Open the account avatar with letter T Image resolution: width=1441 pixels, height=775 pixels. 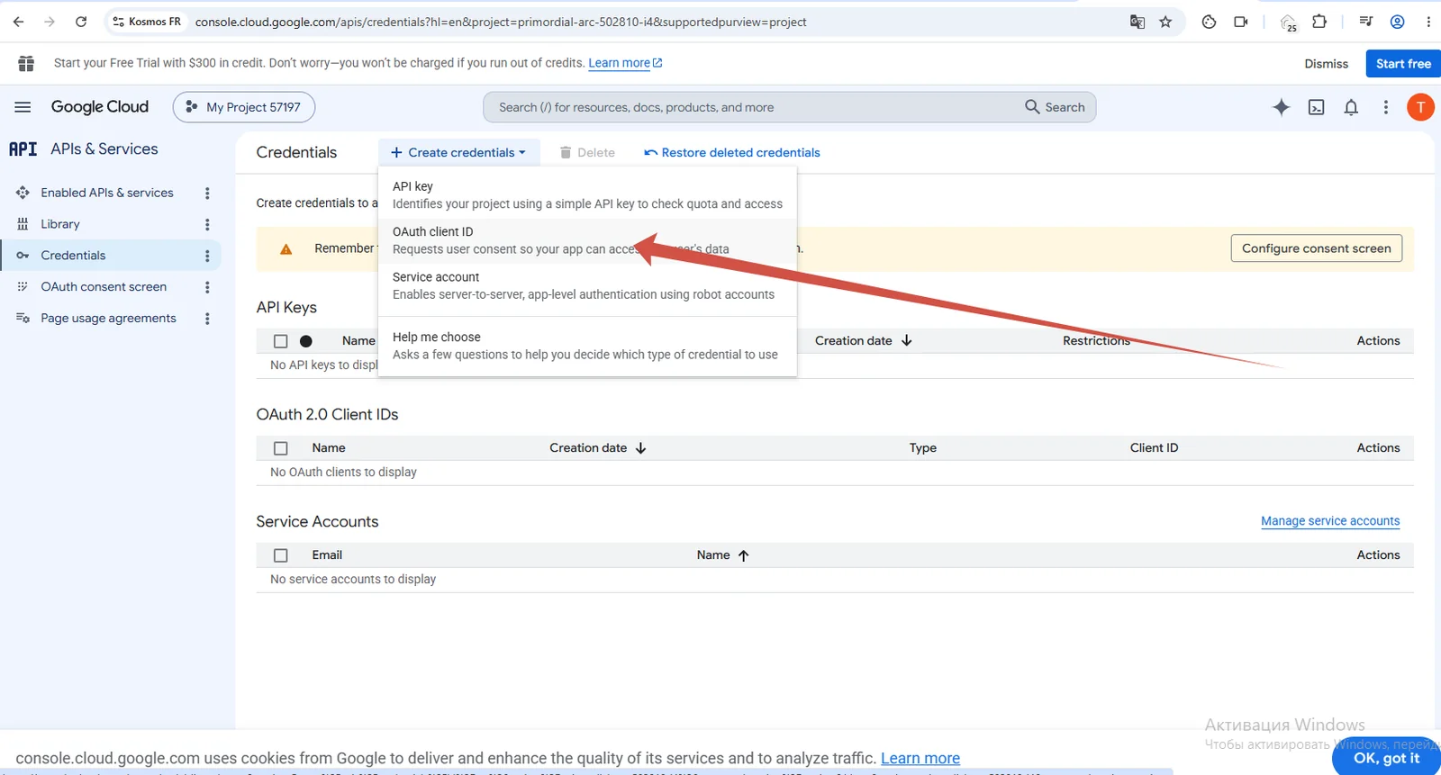point(1420,107)
